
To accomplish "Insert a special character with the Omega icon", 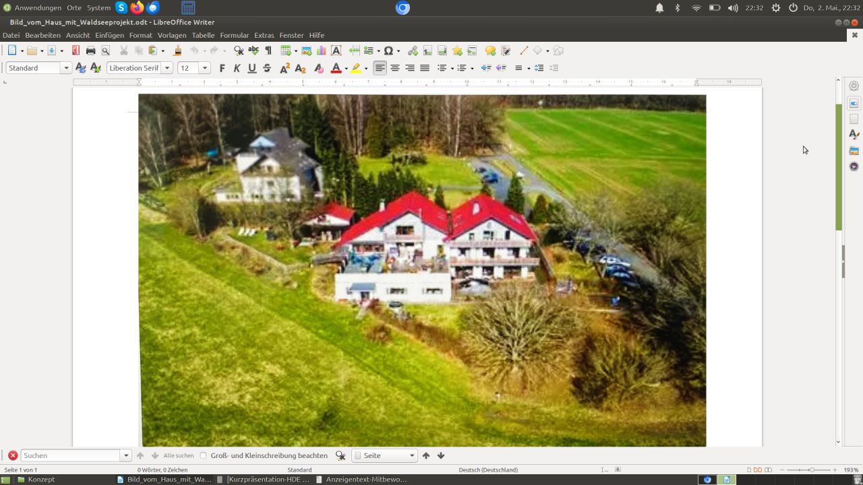I will click(388, 51).
